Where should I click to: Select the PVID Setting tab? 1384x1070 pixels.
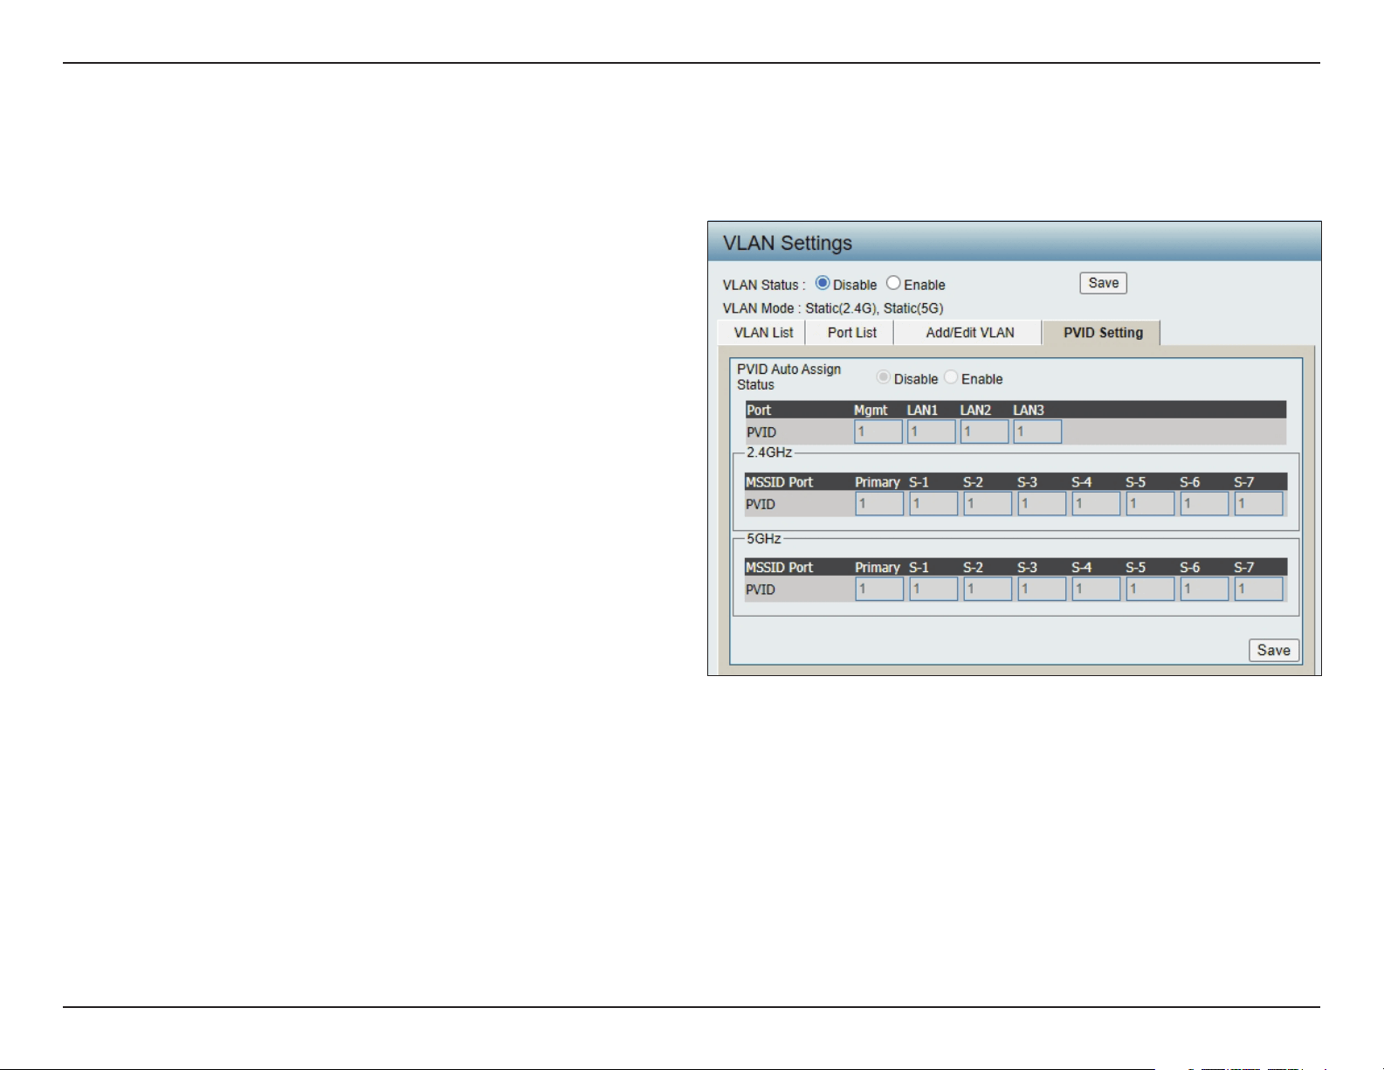tap(1103, 333)
